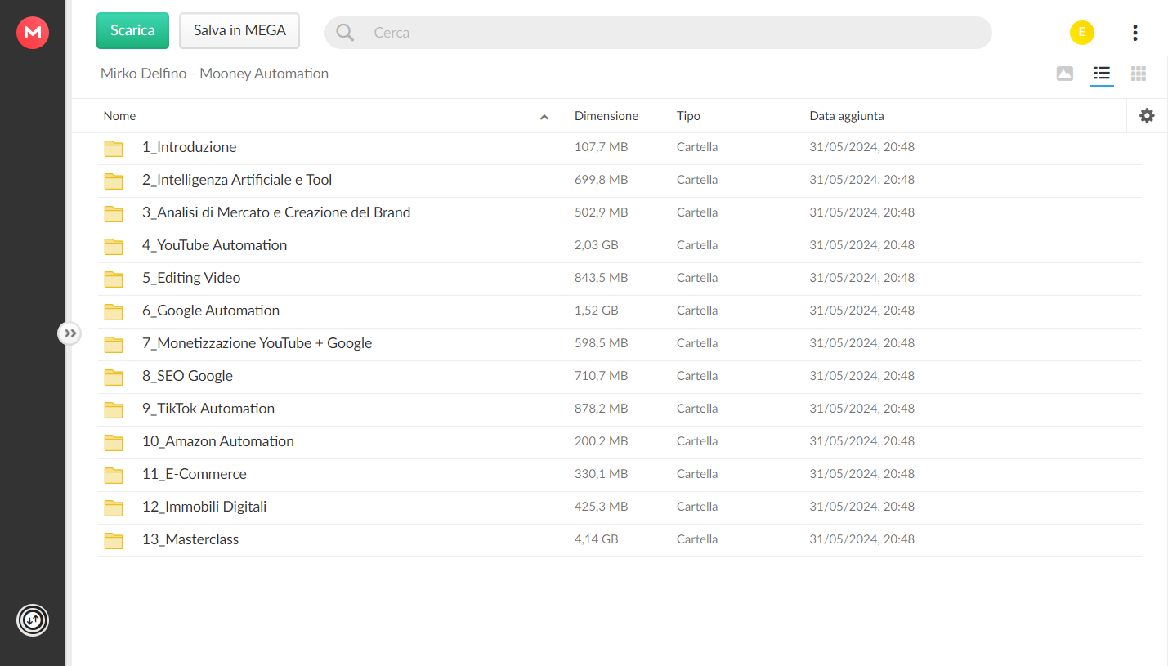Click the 107,7 MB size cell

601,147
